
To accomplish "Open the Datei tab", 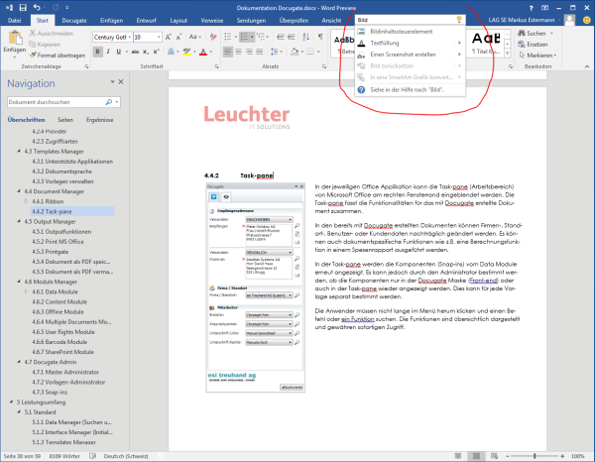I will (x=15, y=21).
